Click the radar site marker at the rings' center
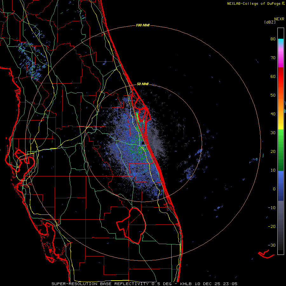This screenshot has height=286, width=286. (x=143, y=143)
